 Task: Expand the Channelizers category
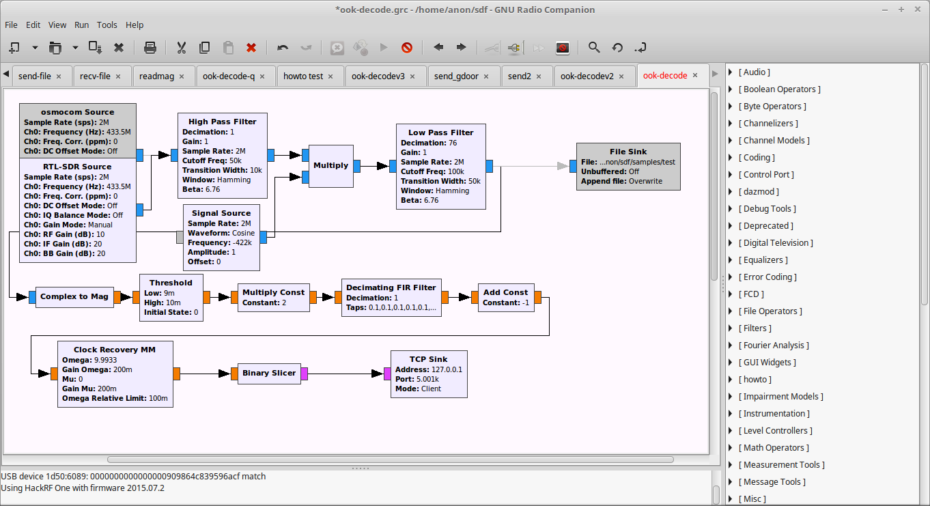click(x=730, y=124)
